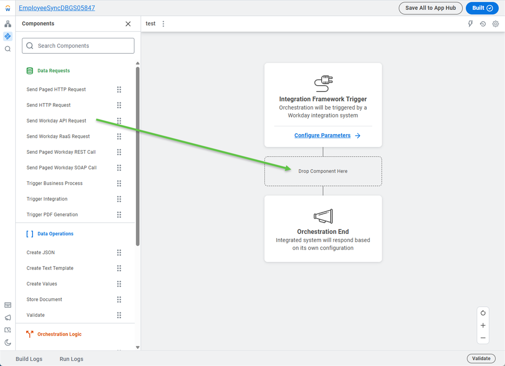Select Send Workday RaaS Request component
This screenshot has width=505, height=366.
(x=58, y=137)
